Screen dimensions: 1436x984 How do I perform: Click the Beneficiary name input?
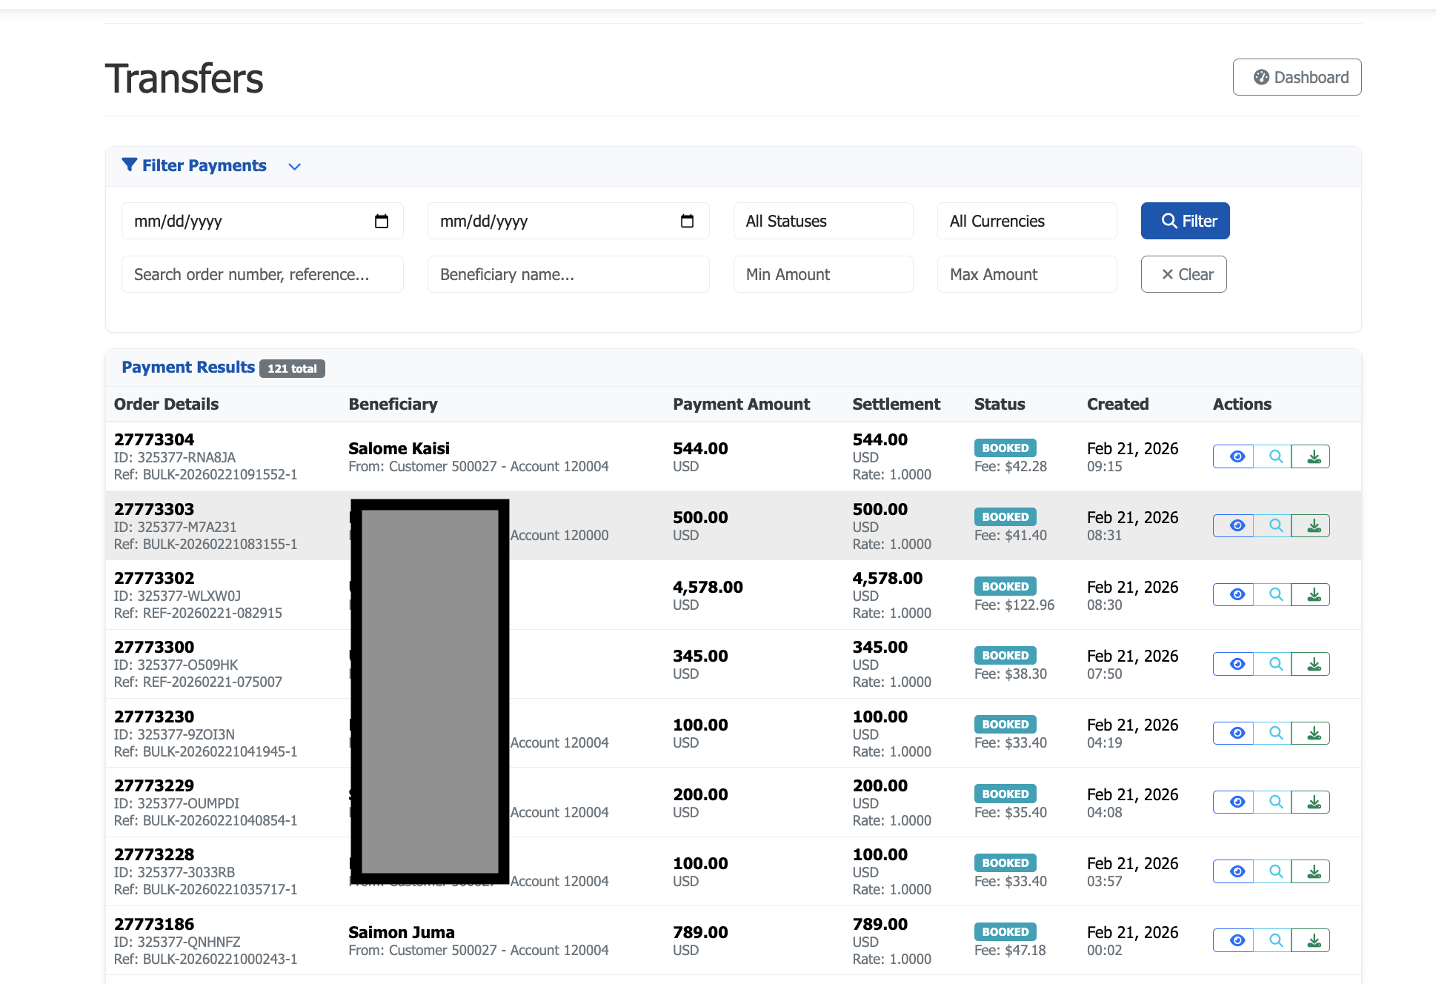[x=568, y=274]
